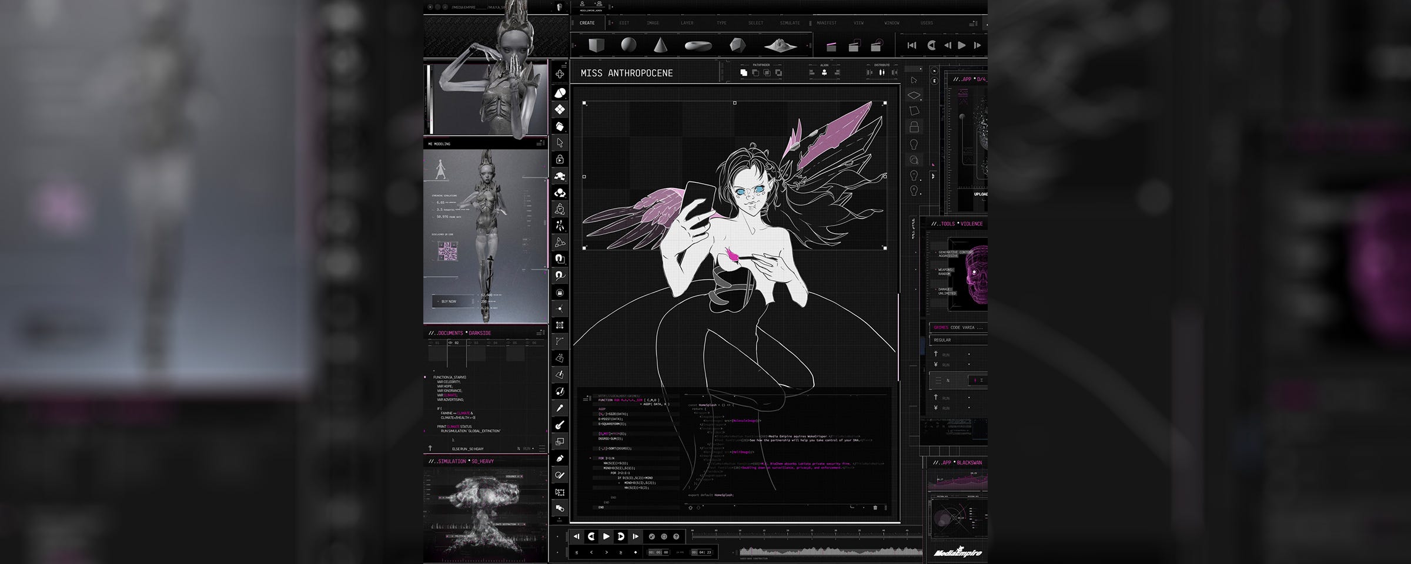1411x564 pixels.
Task: Click the MISS ANTHROPOCENE title text
Action: tap(627, 73)
